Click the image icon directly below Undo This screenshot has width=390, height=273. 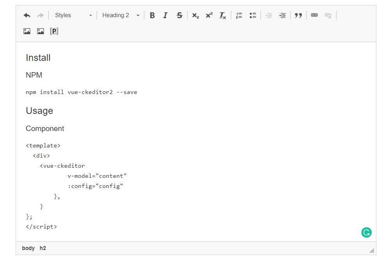[27, 31]
